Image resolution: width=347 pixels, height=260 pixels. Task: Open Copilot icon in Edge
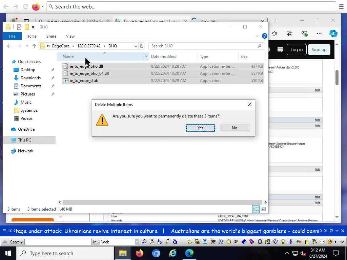333,34
